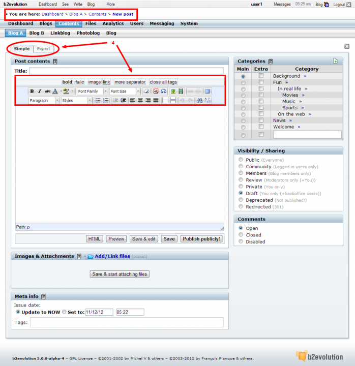Screen dimensions: 355x366
Task: Insert an ordered numbered list
Action: 106,100
